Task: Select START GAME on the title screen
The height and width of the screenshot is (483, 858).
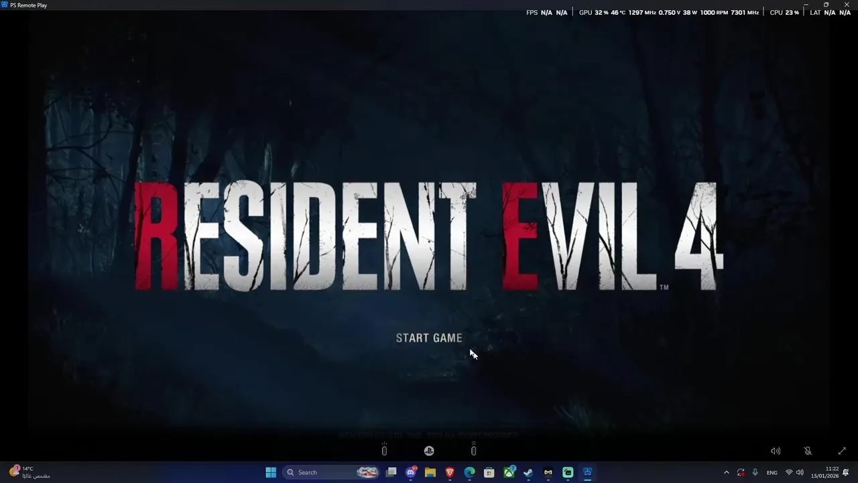Action: tap(429, 338)
